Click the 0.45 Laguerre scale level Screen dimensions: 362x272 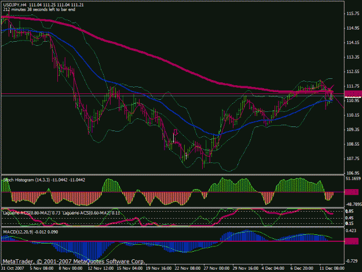coord(350,218)
